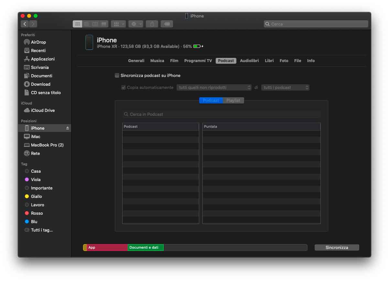Click the Podcast column header
Image resolution: width=389 pixels, height=281 pixels.
pyautogui.click(x=161, y=126)
